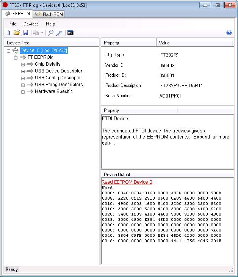Open the Devices menu
238x277 pixels.
(31, 24)
